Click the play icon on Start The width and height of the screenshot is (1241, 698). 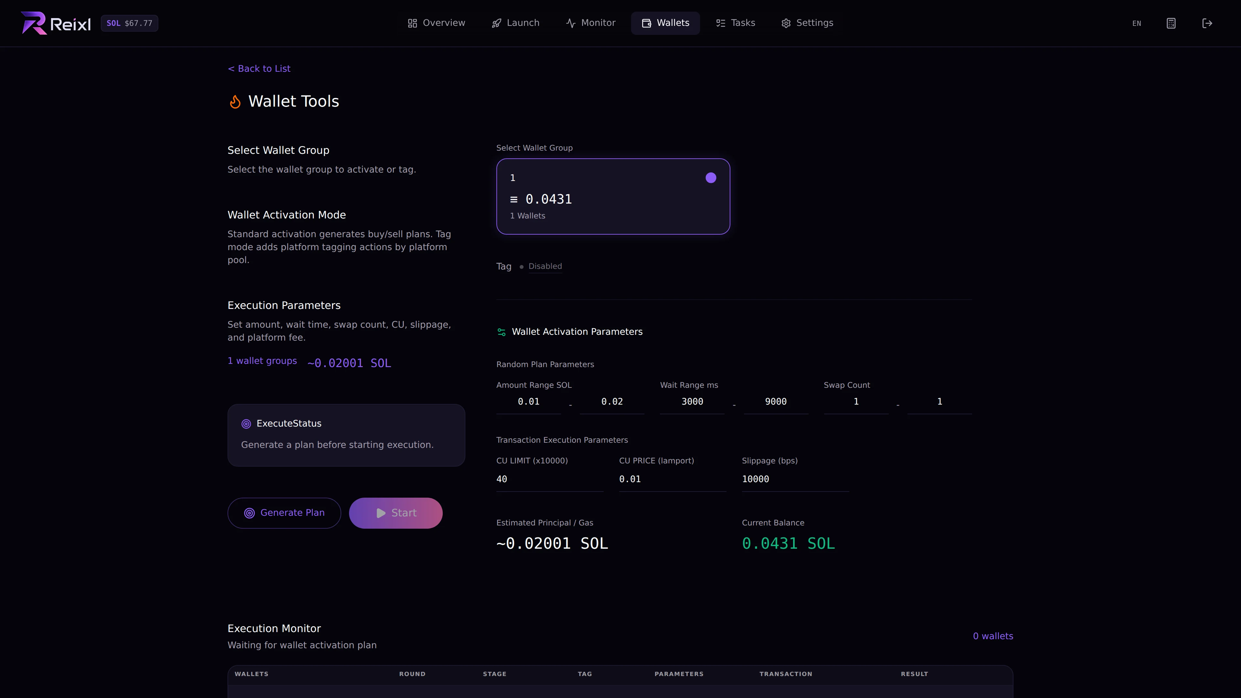pyautogui.click(x=381, y=513)
